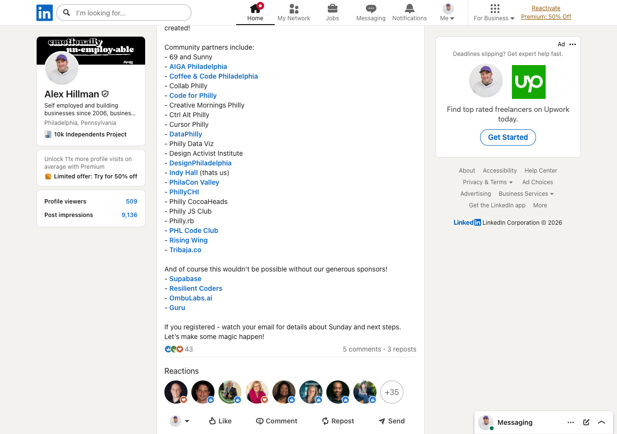Open the Guru sponsor link
The image size is (617, 434).
pos(177,308)
